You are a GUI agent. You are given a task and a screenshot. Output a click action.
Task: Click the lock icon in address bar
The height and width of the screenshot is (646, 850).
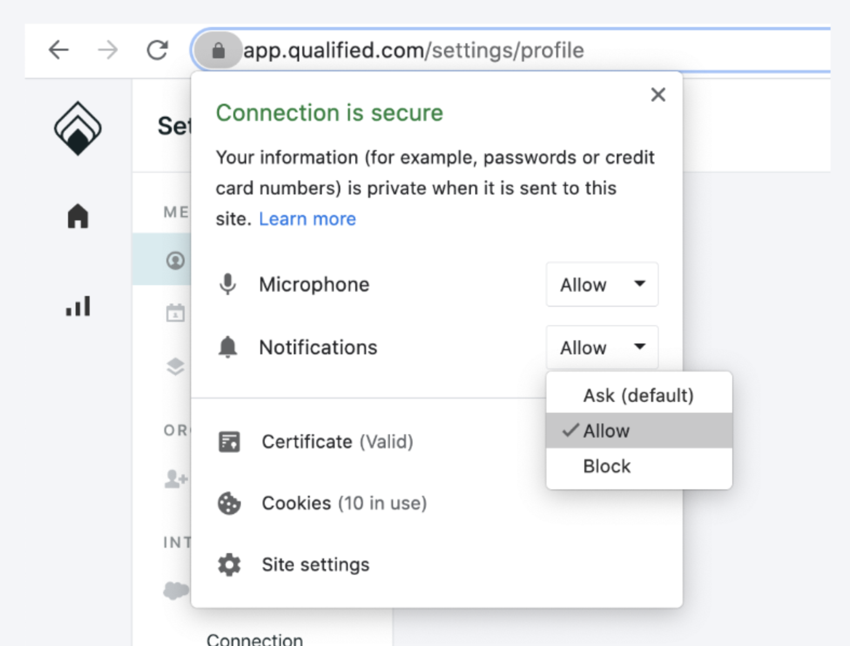(218, 50)
